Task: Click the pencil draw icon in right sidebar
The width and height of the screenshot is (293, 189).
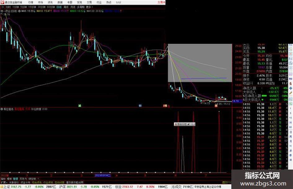Action: coord(291,93)
